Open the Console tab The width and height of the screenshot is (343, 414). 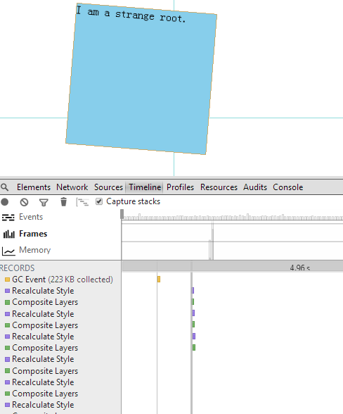pyautogui.click(x=288, y=187)
